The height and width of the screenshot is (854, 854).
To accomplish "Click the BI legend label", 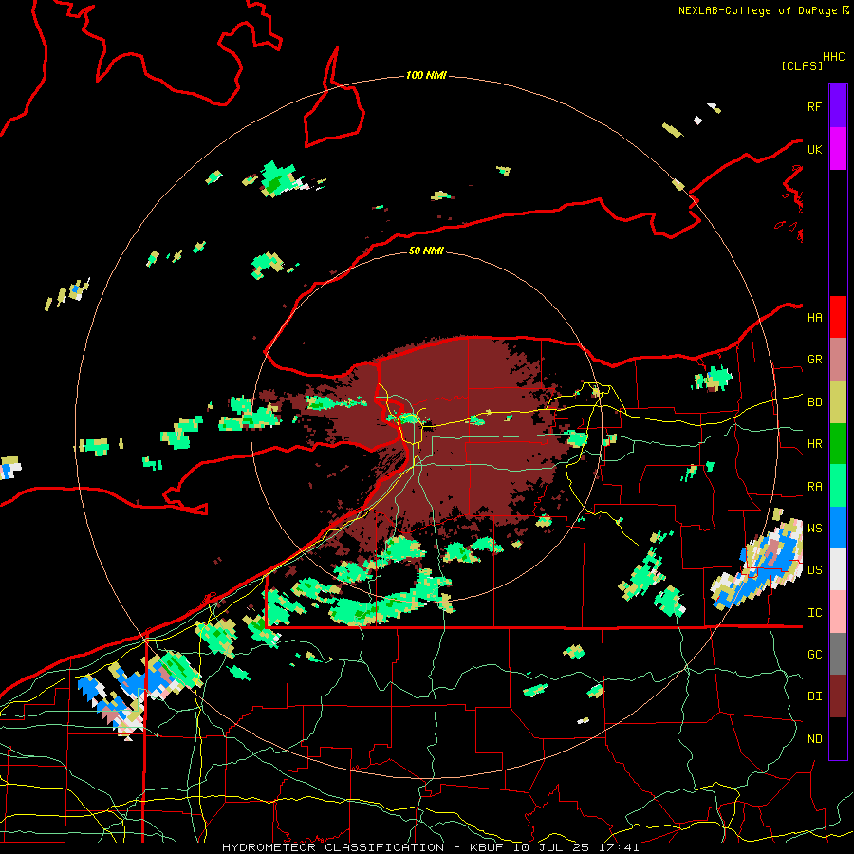I will pyautogui.click(x=814, y=696).
